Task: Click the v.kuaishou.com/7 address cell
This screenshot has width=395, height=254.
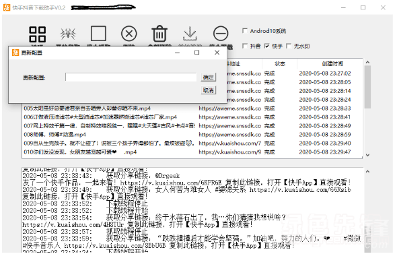Action: (229, 144)
